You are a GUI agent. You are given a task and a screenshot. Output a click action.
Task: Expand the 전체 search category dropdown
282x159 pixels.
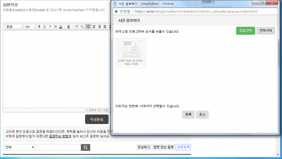[19, 147]
